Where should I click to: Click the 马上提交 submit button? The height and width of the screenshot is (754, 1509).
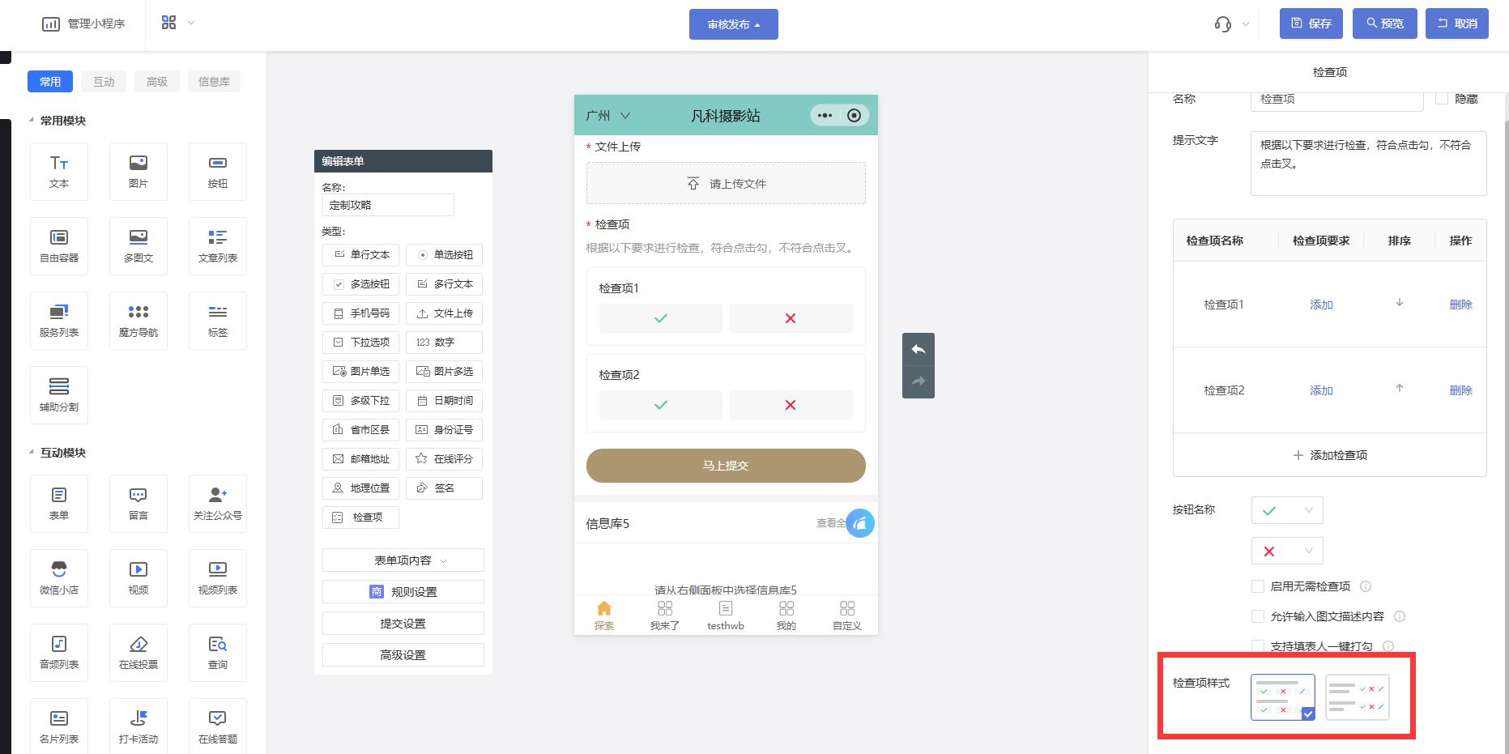[x=726, y=466]
